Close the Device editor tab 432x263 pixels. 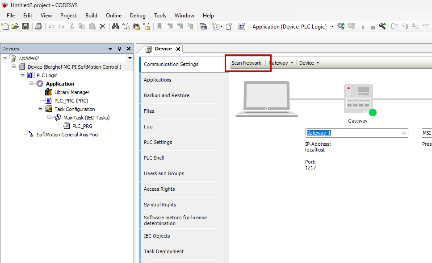coord(178,49)
